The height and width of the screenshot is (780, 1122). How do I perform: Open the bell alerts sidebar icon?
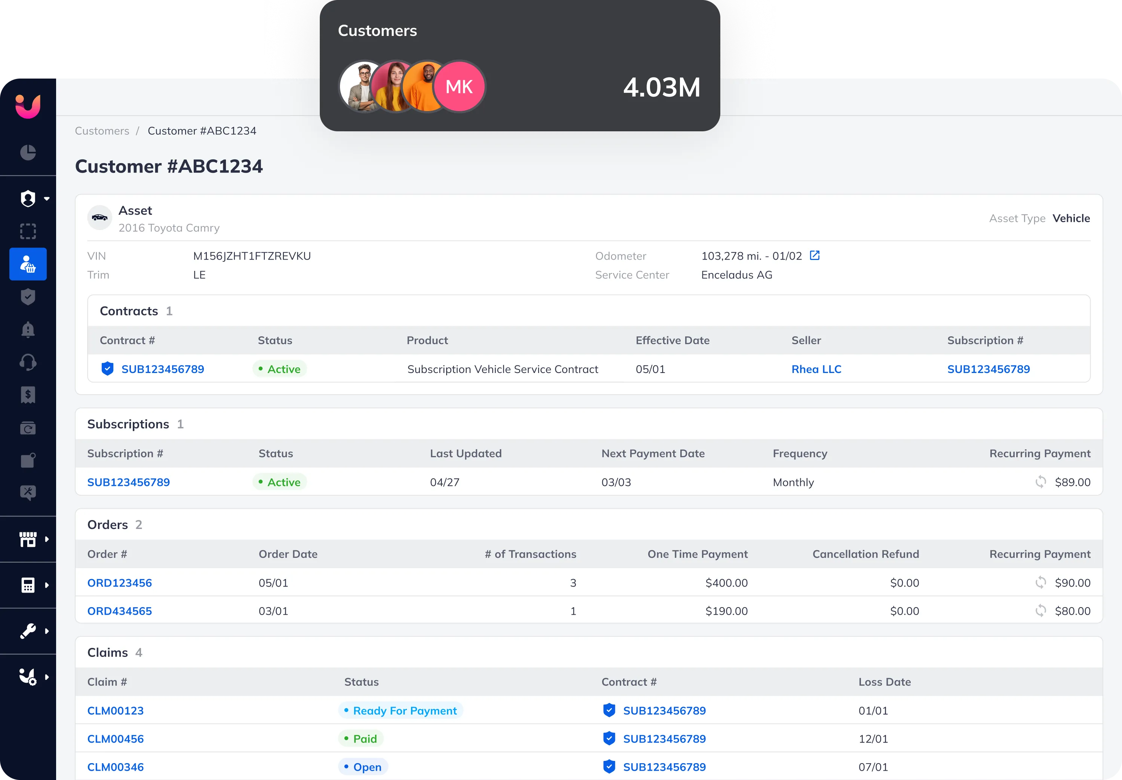[x=28, y=330]
